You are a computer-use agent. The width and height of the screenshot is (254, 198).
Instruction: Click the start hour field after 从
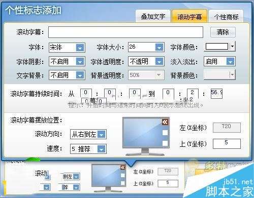click(86, 93)
